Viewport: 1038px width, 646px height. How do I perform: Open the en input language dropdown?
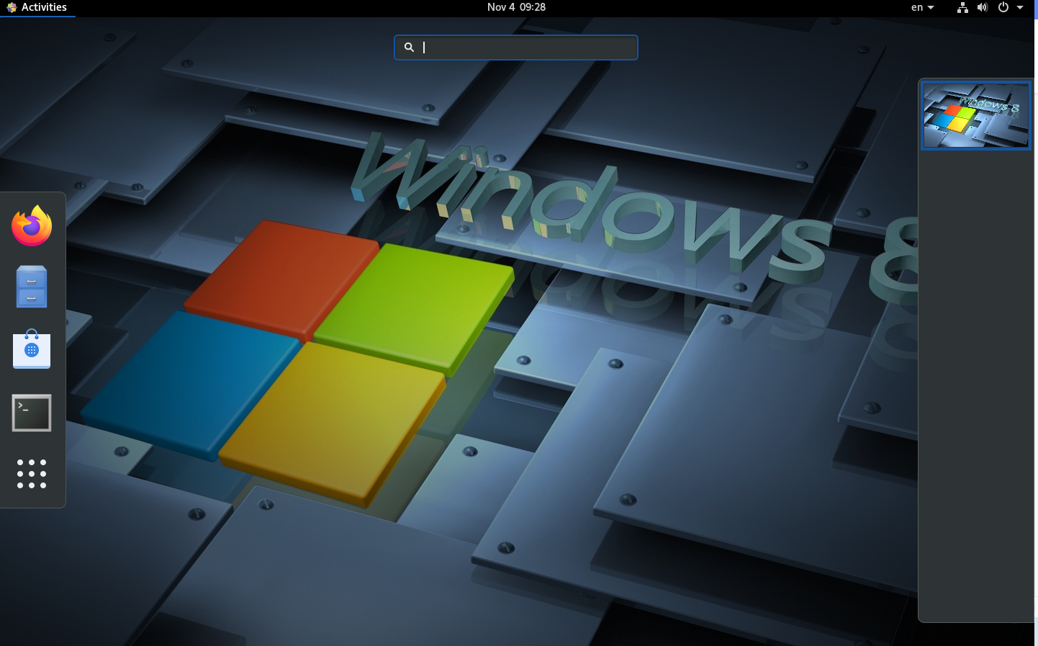point(922,7)
